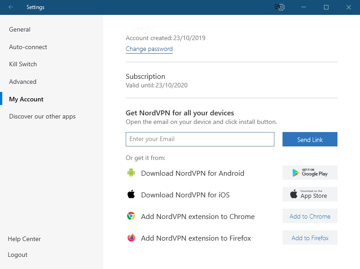Maximize the Settings window
360x269 pixels.
[326, 7]
